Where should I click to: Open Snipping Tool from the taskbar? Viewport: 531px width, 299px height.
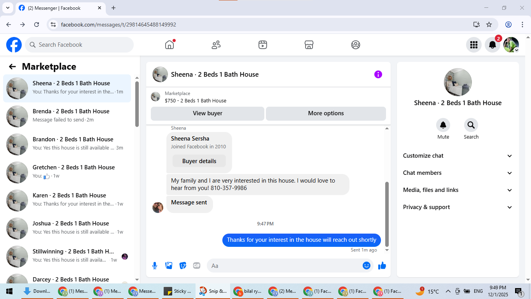[213, 291]
